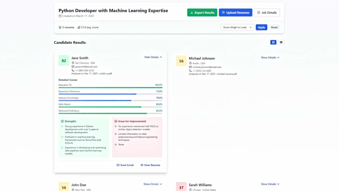Click the document icon next to 5 resumes
Viewport: 339px width, 191px height.
click(x=60, y=27)
